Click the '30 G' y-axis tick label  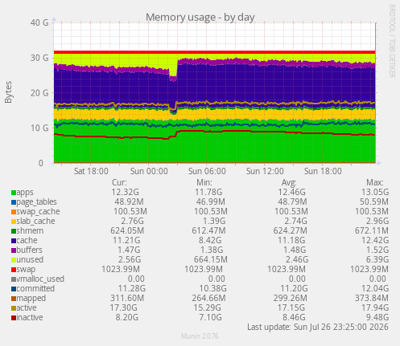pyautogui.click(x=39, y=58)
